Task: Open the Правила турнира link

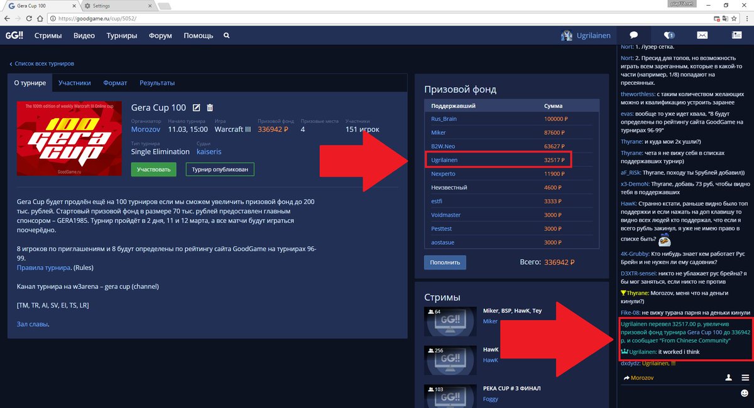Action: (43, 268)
